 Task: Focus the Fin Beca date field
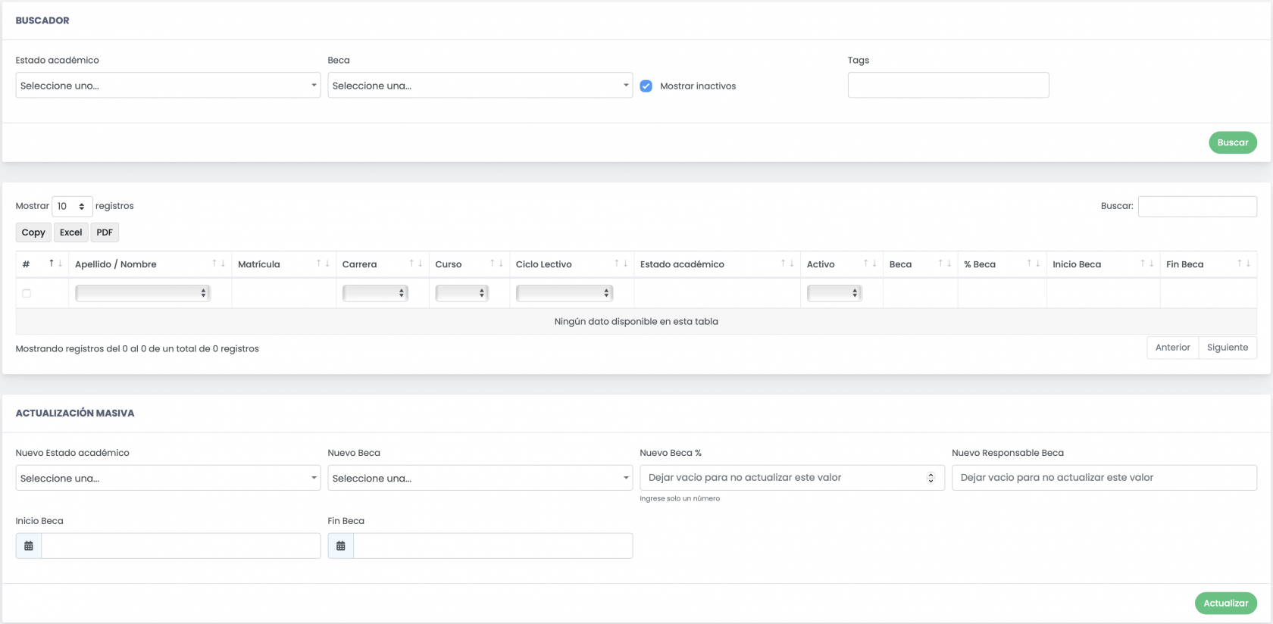(x=493, y=546)
